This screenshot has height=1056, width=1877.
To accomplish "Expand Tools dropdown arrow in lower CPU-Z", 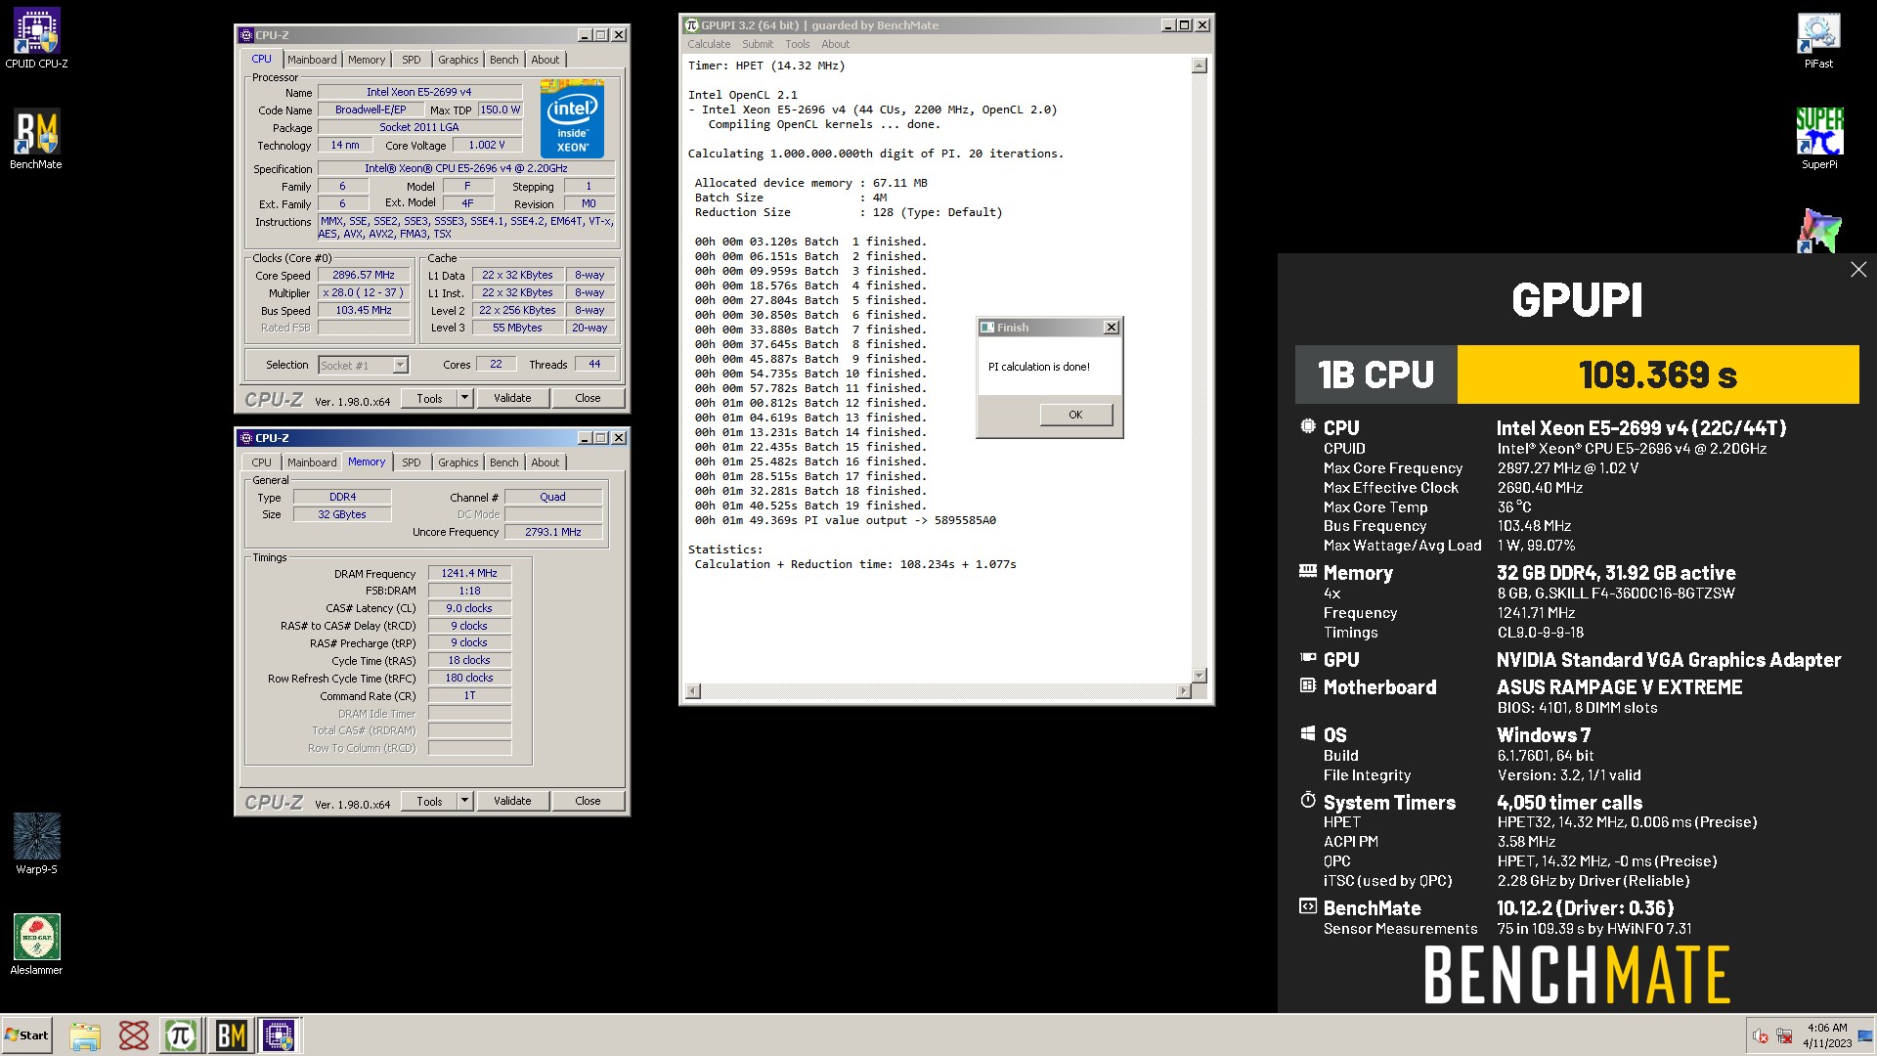I will (465, 801).
